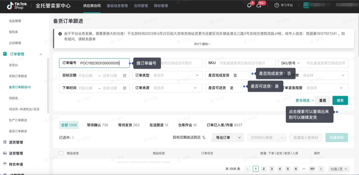Click the 下单时间 end date field
359x175 pixels.
[x=110, y=88]
